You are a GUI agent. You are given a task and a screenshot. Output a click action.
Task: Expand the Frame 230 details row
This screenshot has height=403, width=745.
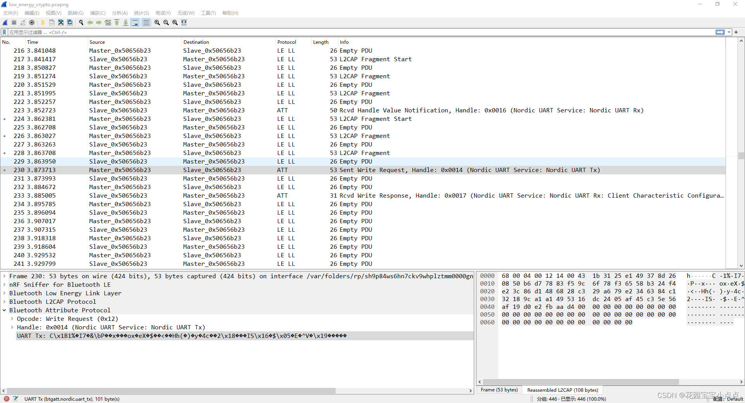[x=4, y=276]
